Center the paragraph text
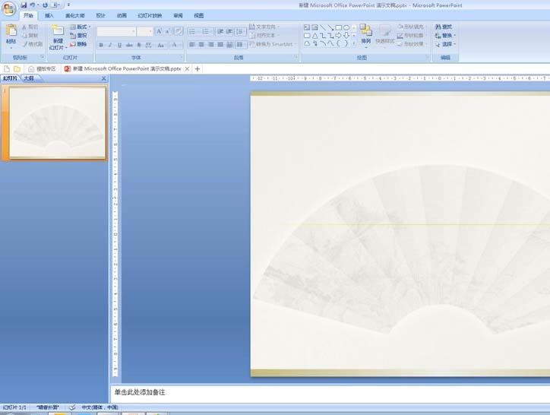The image size is (550, 415). [201, 45]
